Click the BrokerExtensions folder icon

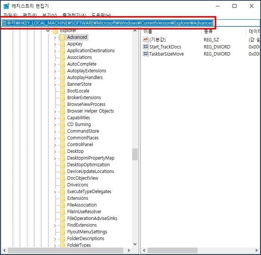point(62,98)
